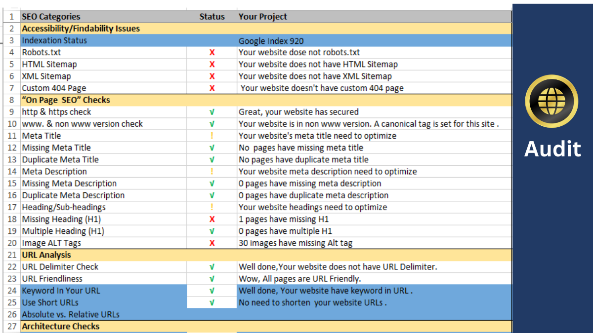Screen dimensions: 593x333
Task: Click the "Audit" label in side panel
Action: [x=552, y=148]
